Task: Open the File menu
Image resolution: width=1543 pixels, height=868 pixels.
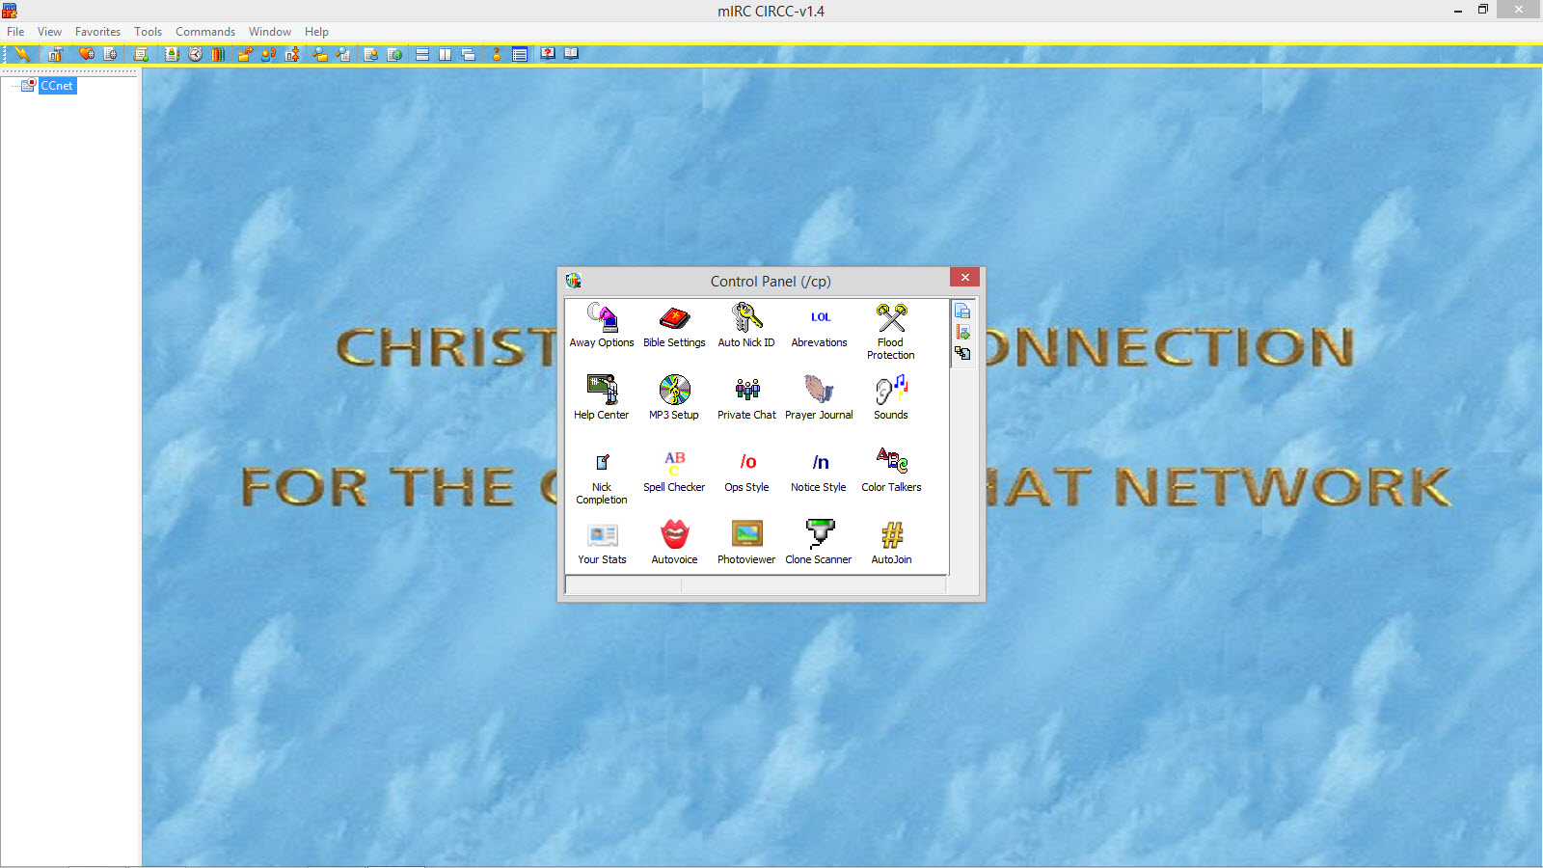Action: click(15, 32)
